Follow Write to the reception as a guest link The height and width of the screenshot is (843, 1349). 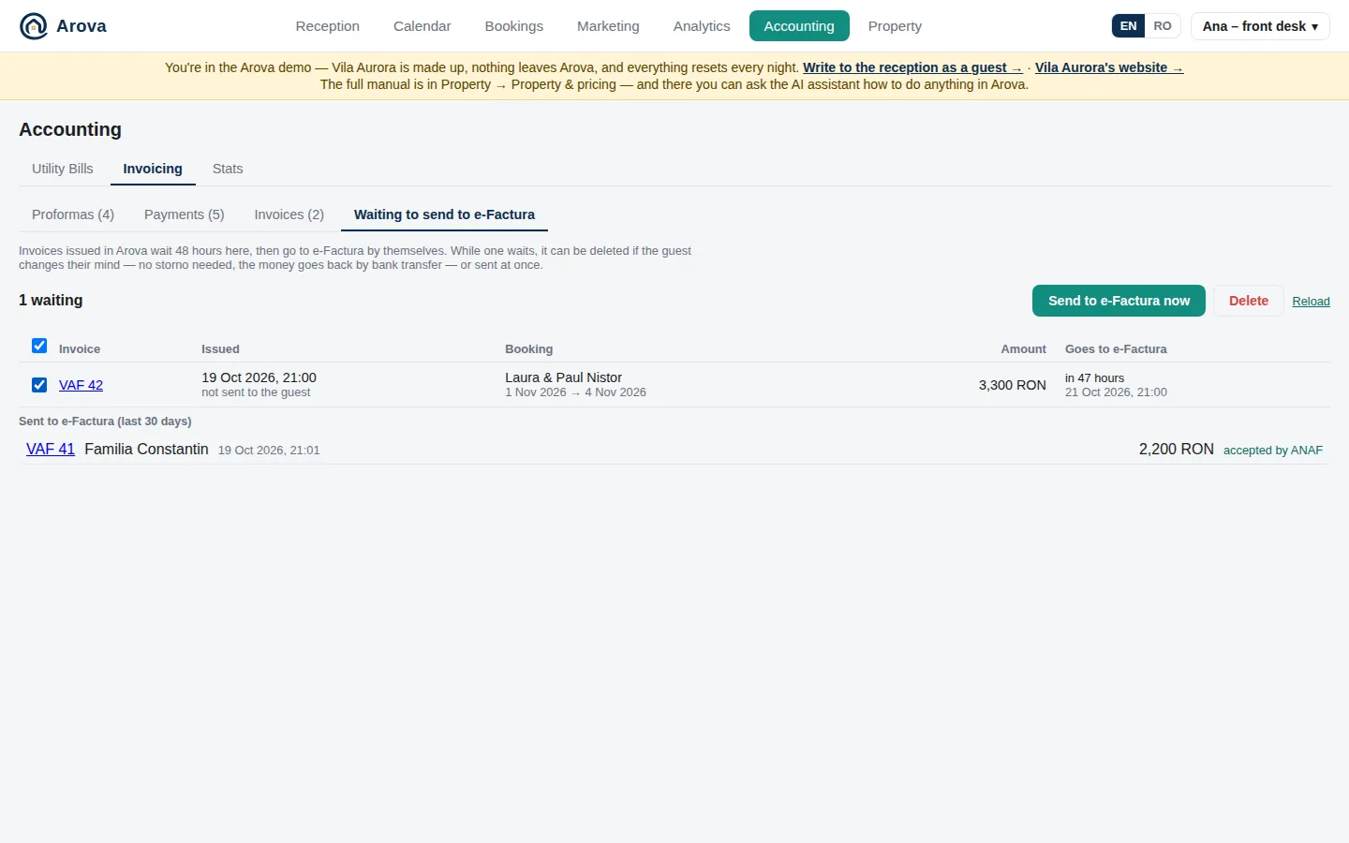point(912,67)
